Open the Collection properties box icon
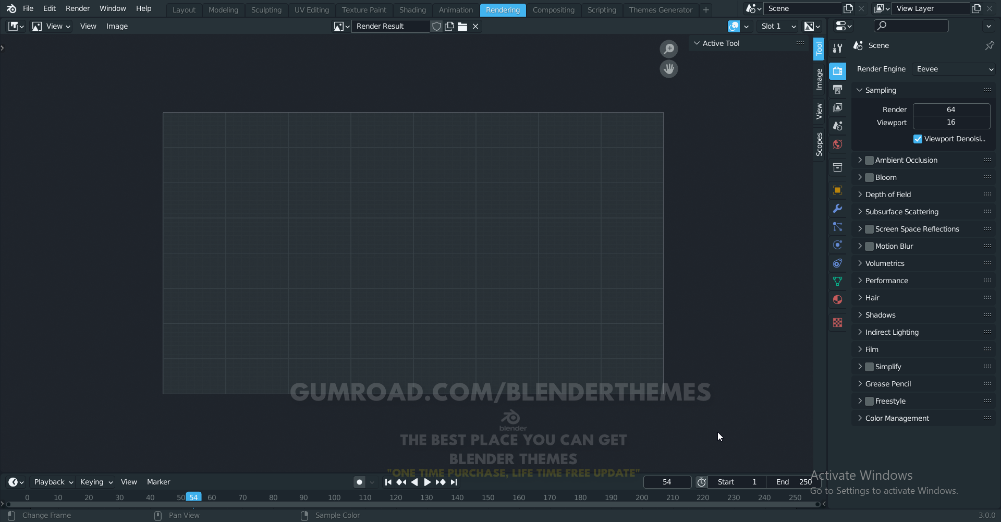 pos(837,167)
